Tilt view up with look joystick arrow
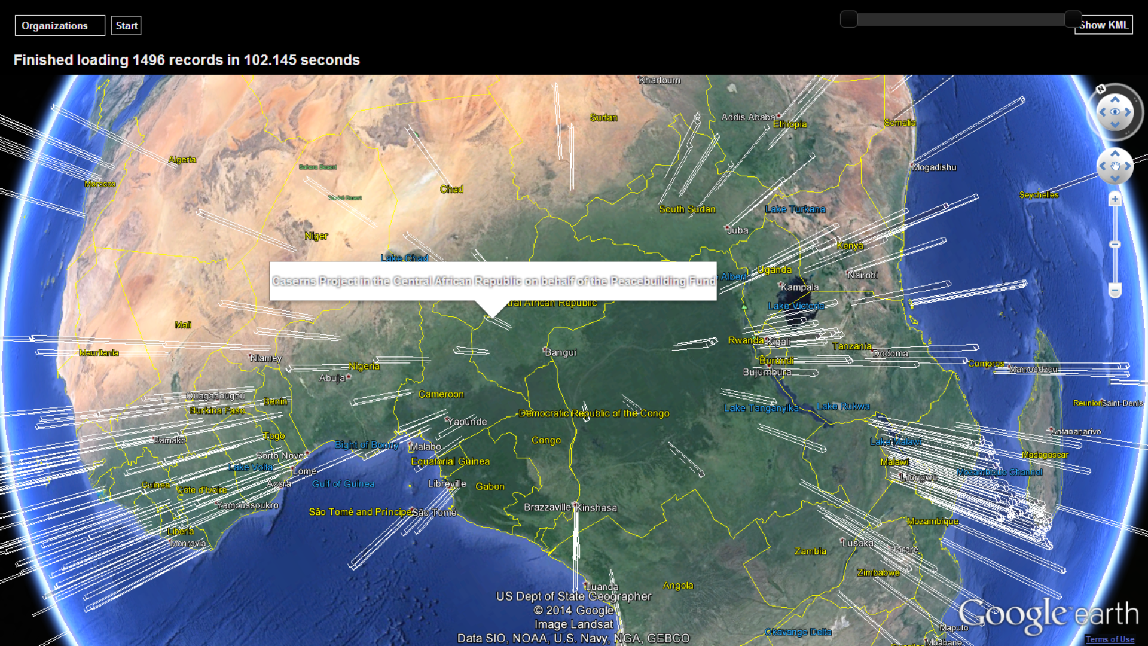 [1115, 100]
